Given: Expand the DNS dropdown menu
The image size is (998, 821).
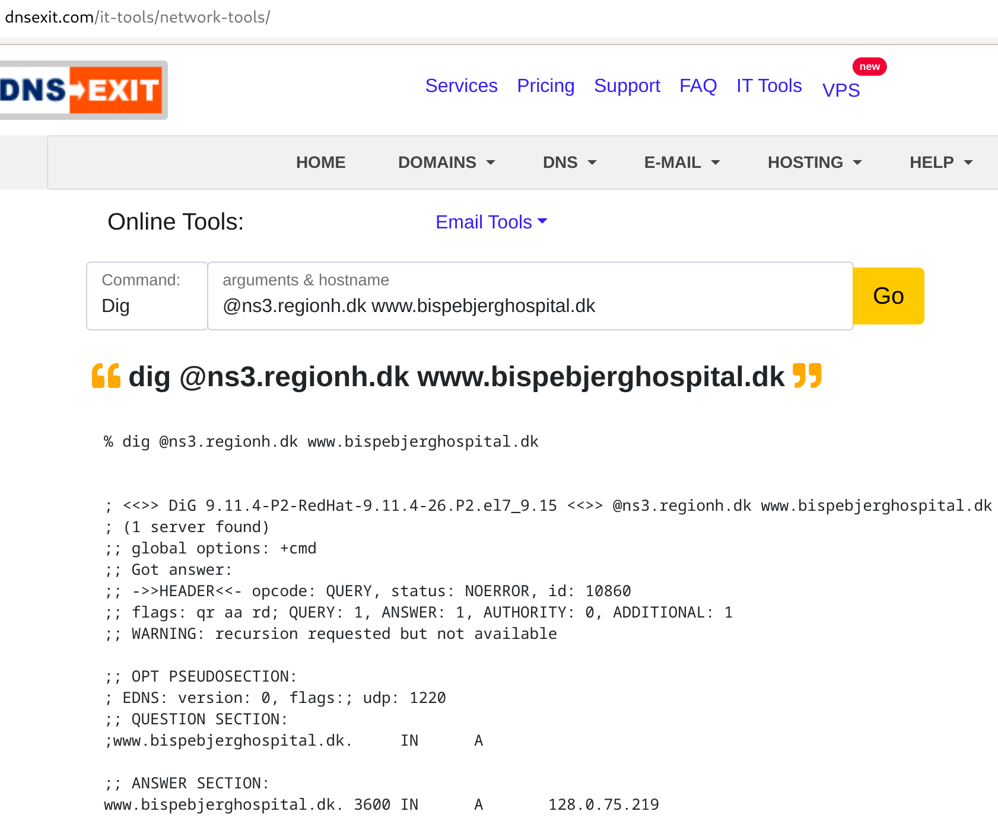Looking at the screenshot, I should click(x=570, y=163).
